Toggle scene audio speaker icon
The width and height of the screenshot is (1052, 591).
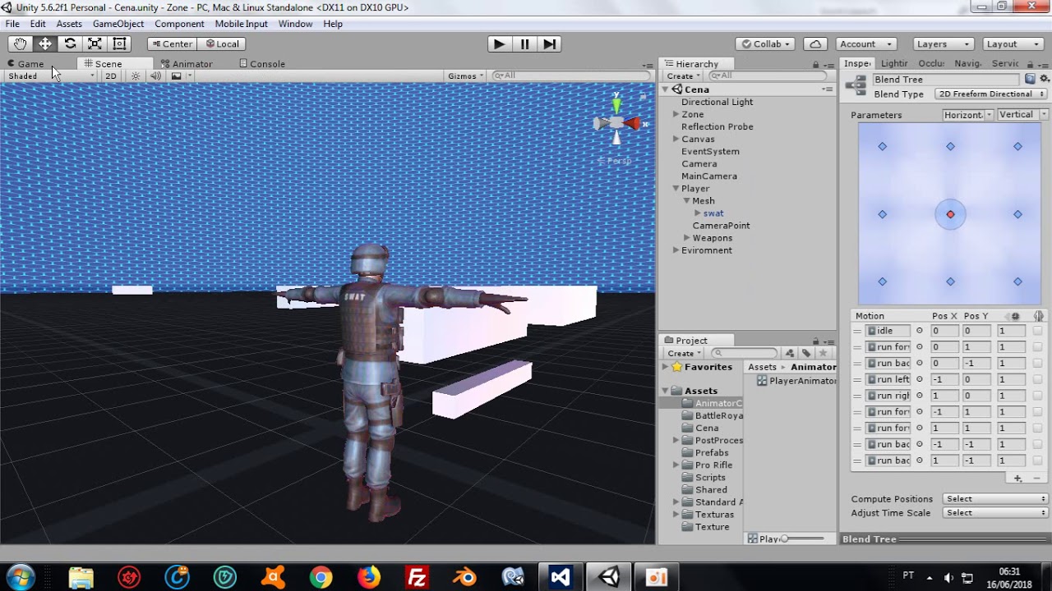coord(155,76)
